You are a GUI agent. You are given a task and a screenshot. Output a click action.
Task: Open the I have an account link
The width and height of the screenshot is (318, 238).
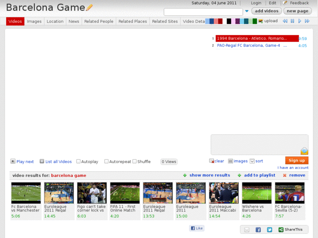(x=293, y=168)
